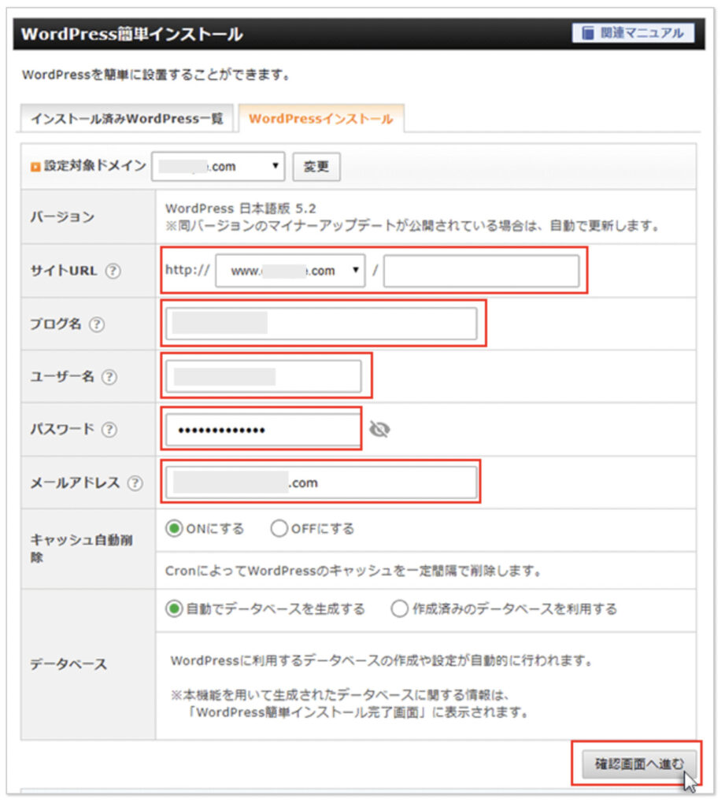
Task: Switch to インストール済みWordPress一覧 tab
Action: 127,119
